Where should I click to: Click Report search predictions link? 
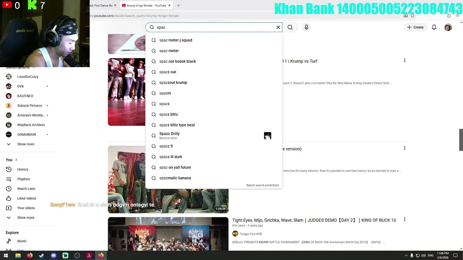tap(263, 185)
